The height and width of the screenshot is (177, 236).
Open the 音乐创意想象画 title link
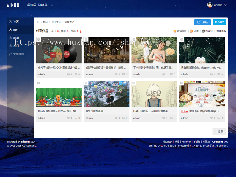[94, 111]
